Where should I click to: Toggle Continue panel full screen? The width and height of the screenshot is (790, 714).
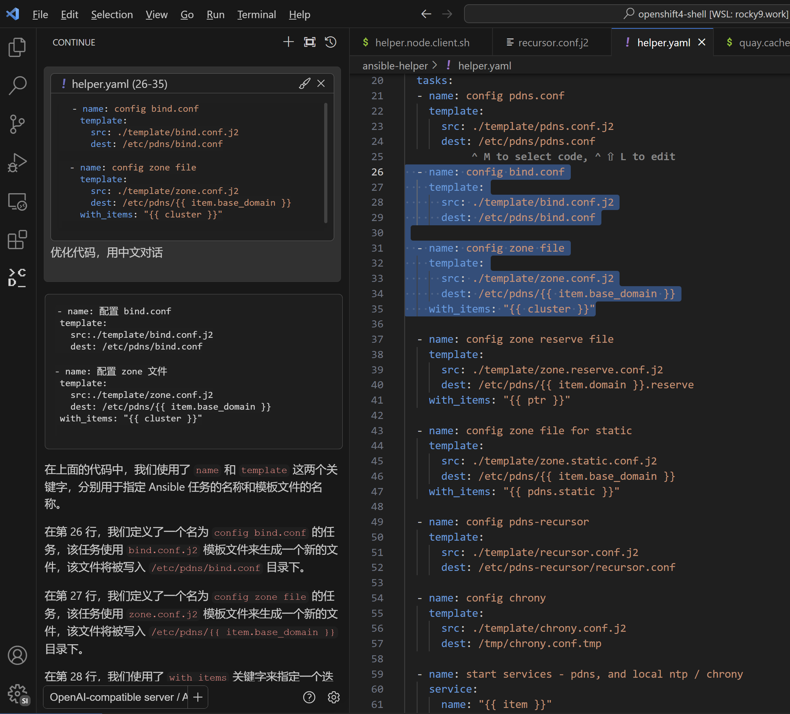coord(310,42)
